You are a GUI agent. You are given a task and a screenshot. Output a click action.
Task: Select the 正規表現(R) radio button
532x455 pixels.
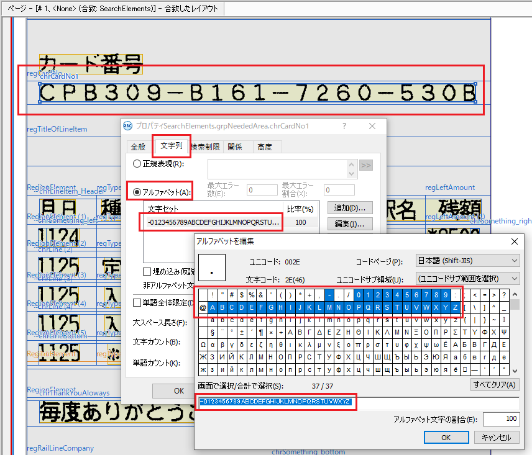(137, 164)
